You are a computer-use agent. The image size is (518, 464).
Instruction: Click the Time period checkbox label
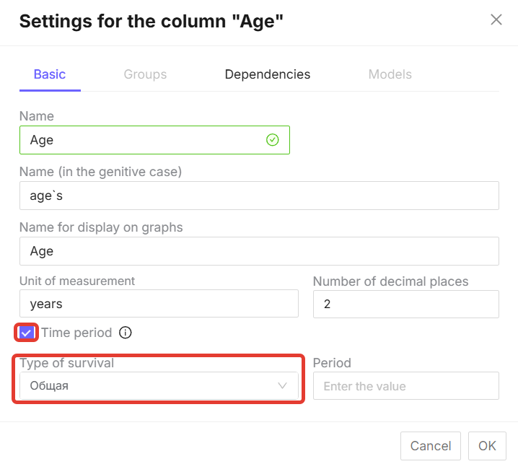(x=76, y=333)
